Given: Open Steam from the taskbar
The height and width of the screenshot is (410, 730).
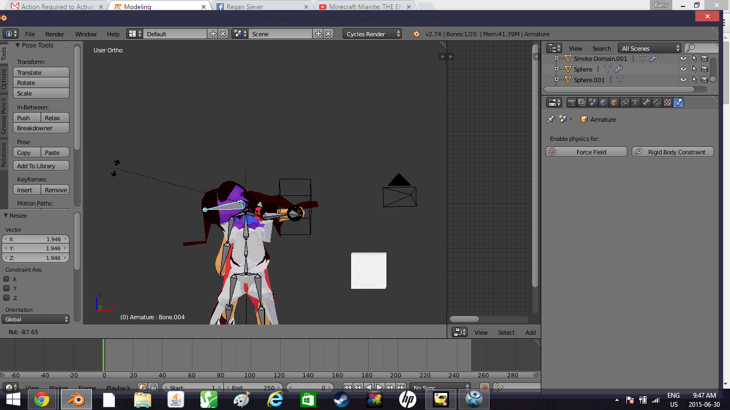Looking at the screenshot, I should click(341, 399).
